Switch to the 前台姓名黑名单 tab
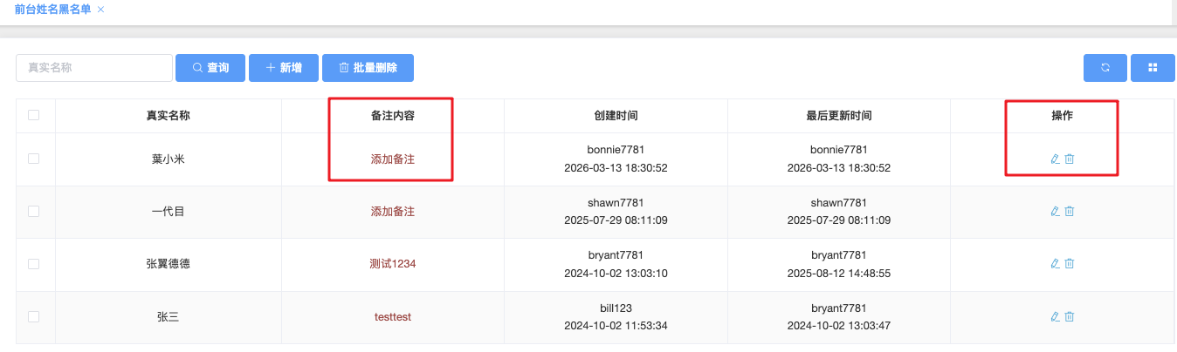1177x352 pixels. pos(52,9)
